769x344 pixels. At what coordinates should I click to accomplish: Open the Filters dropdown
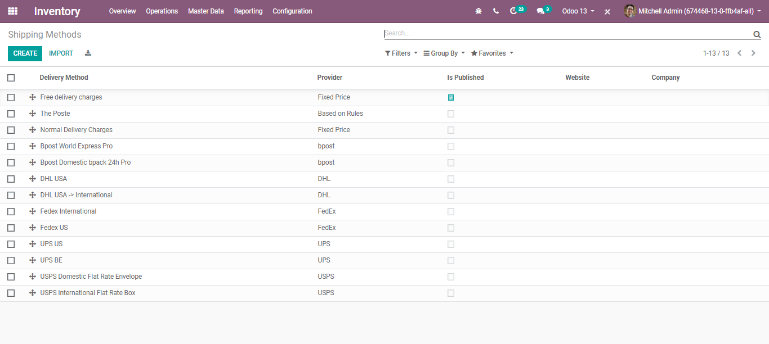401,53
